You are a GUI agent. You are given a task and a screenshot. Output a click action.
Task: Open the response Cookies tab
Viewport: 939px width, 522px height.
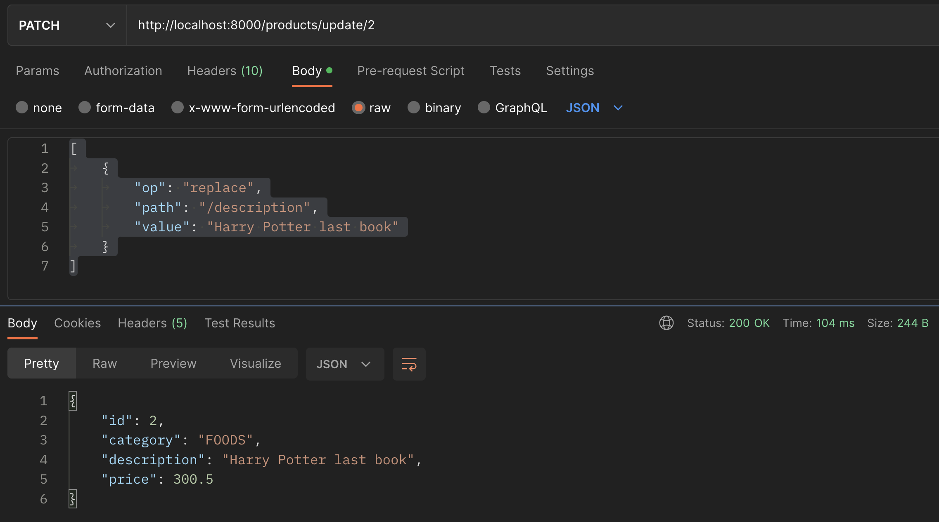click(x=77, y=323)
